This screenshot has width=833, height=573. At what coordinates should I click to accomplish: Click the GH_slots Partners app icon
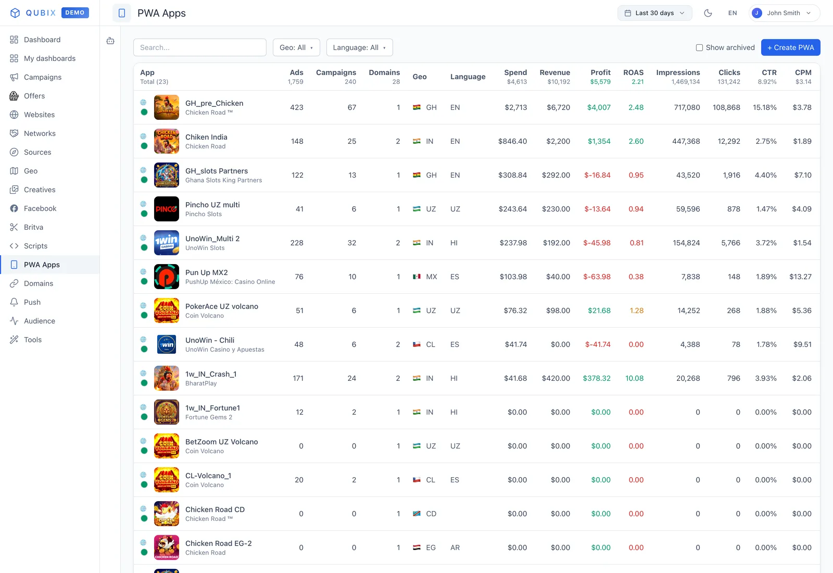click(x=167, y=175)
